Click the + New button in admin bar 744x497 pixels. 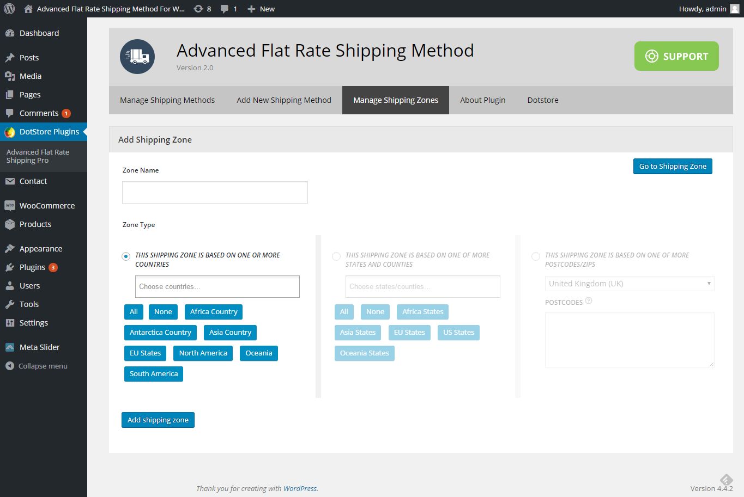(x=261, y=8)
